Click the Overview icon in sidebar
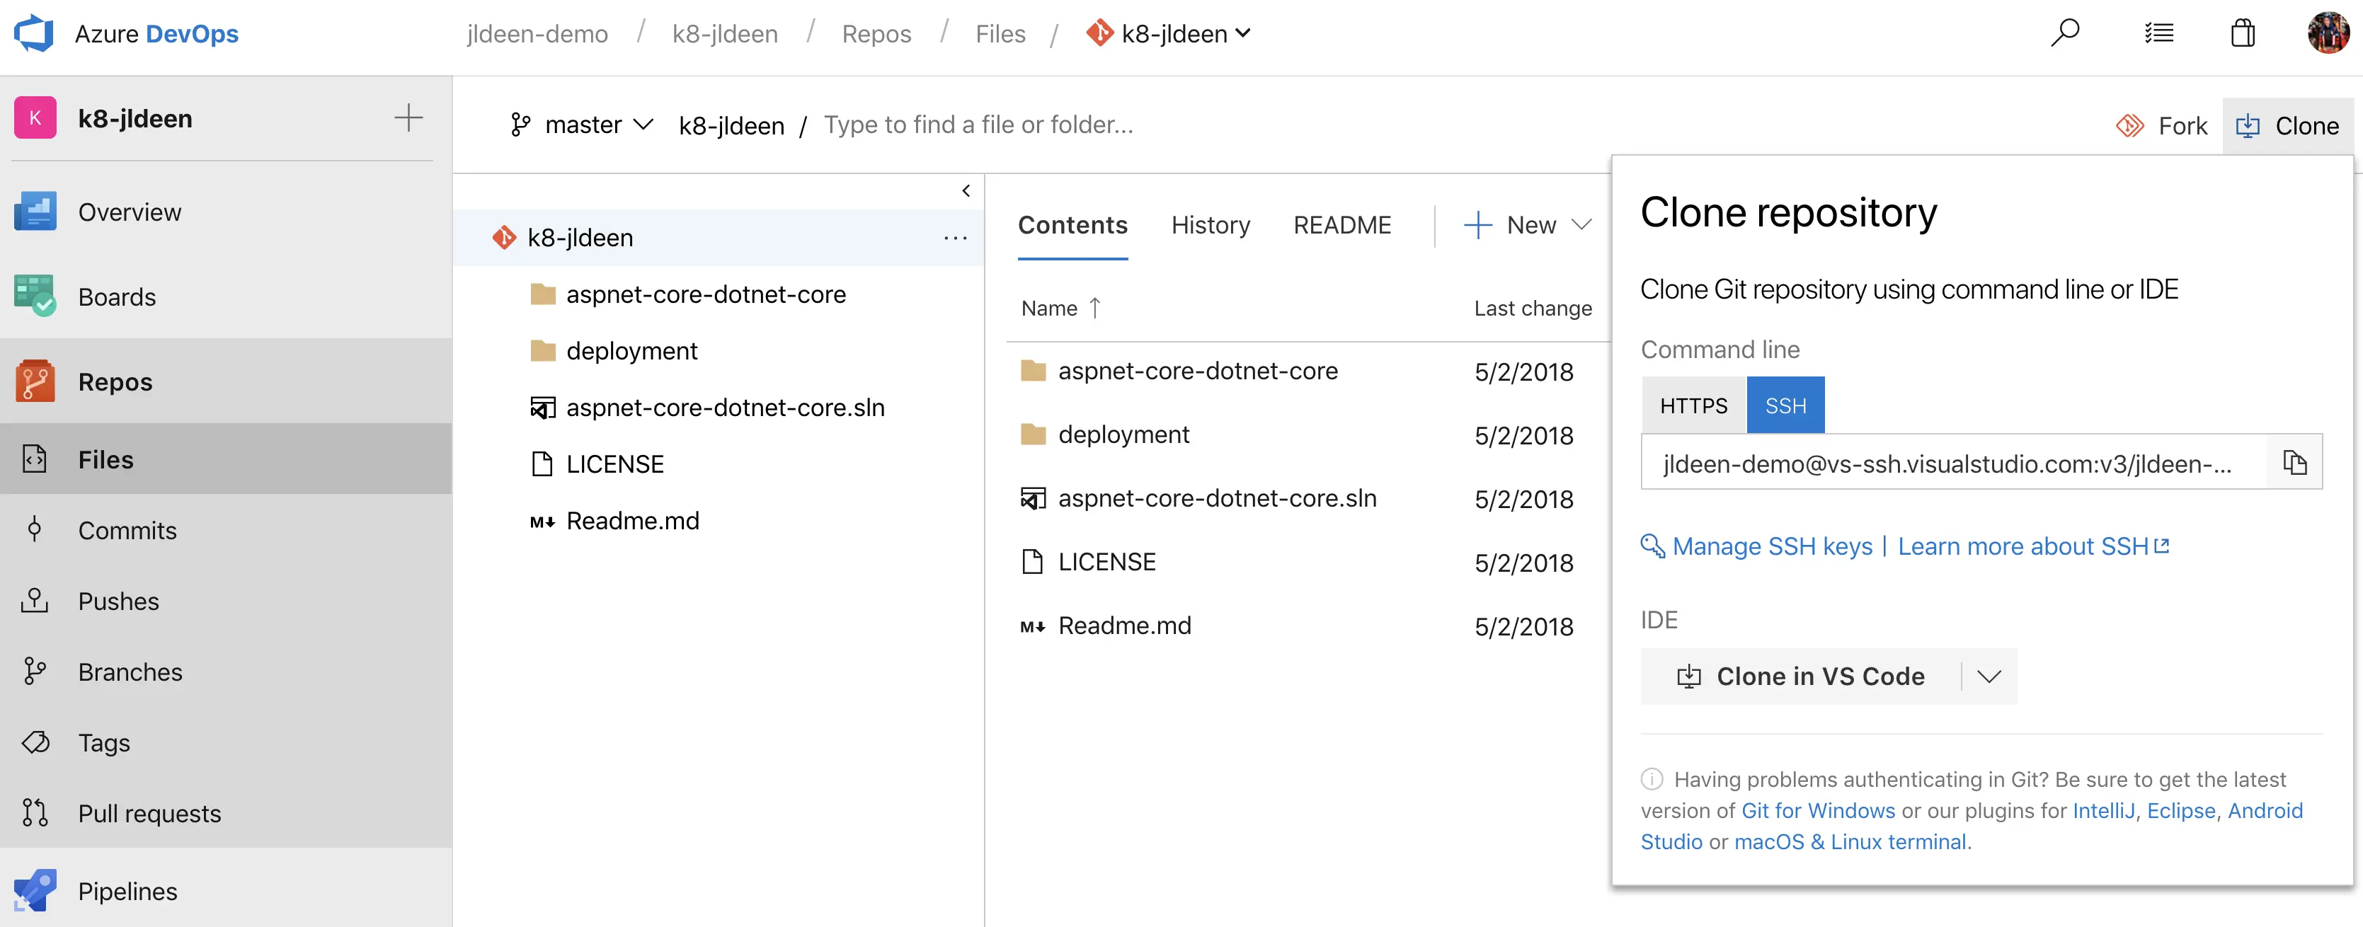The image size is (2363, 927). click(x=35, y=212)
